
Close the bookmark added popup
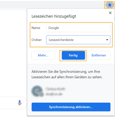[x=110, y=13]
